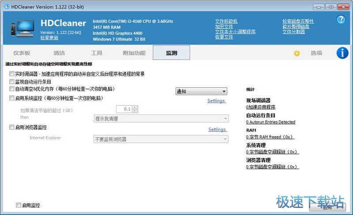353x215 pixels.
Task: Open the 工具 tab
Action: 97,53
